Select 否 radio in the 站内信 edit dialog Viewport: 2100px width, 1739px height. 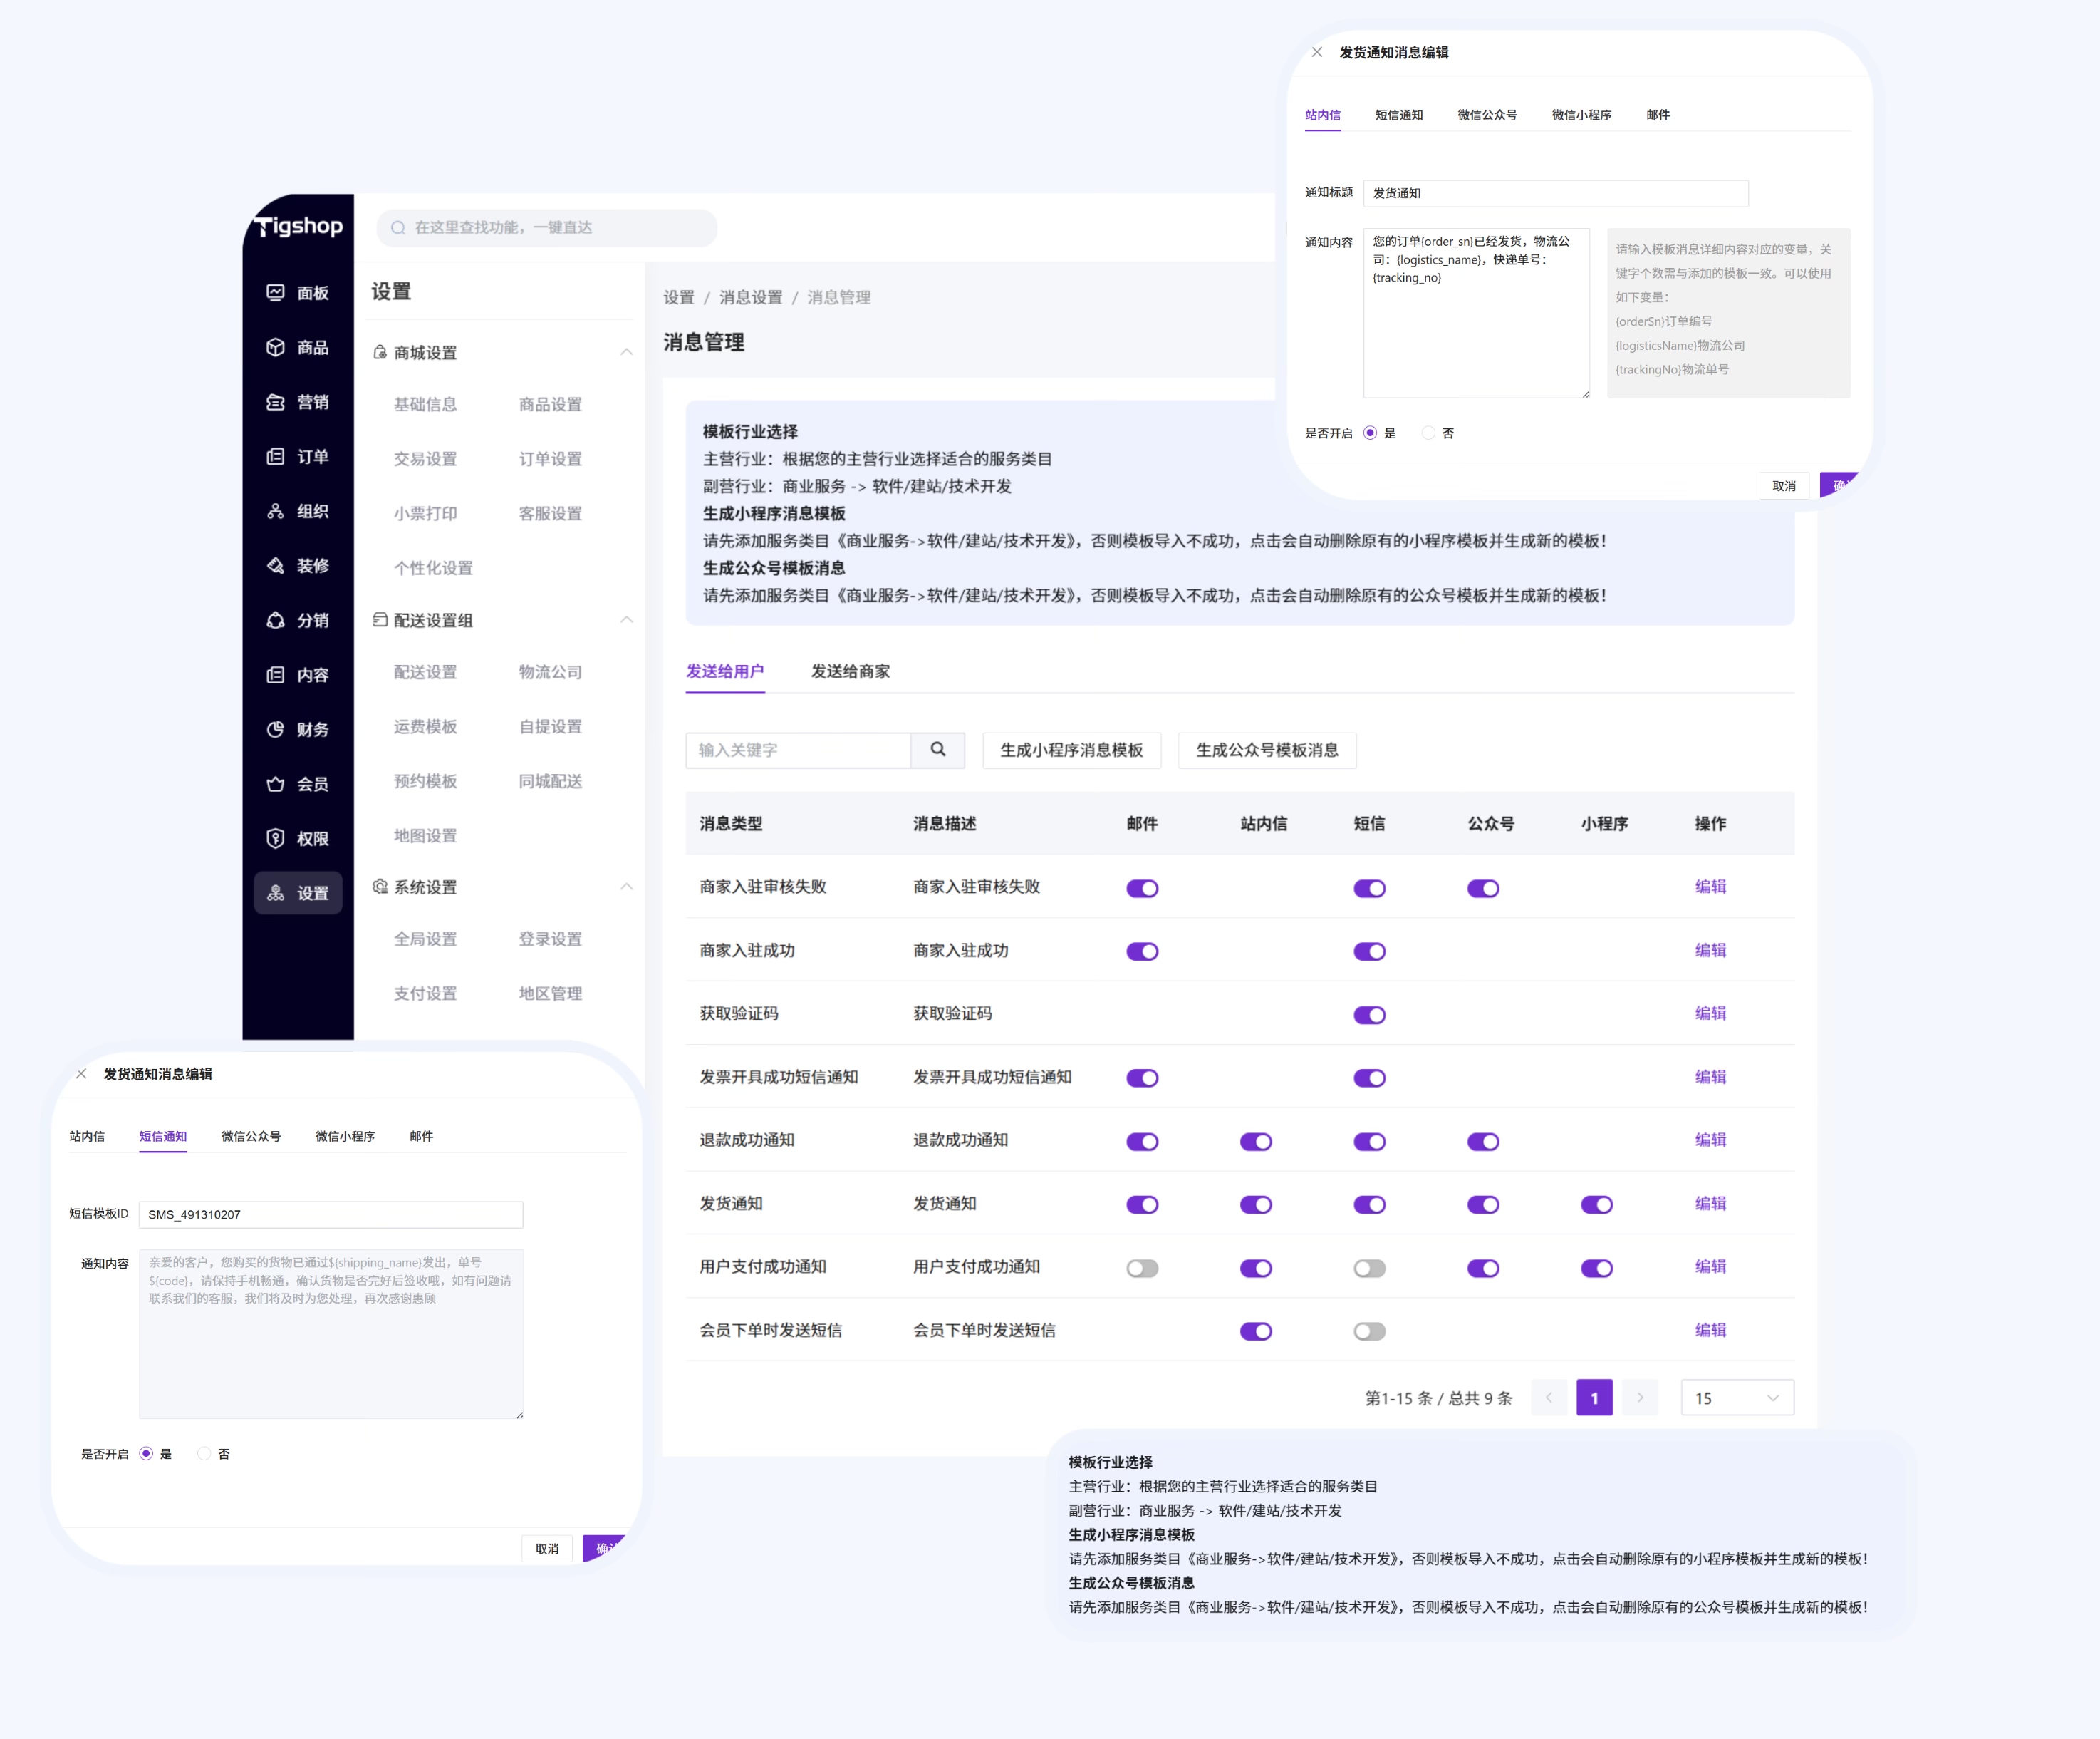coord(1429,433)
